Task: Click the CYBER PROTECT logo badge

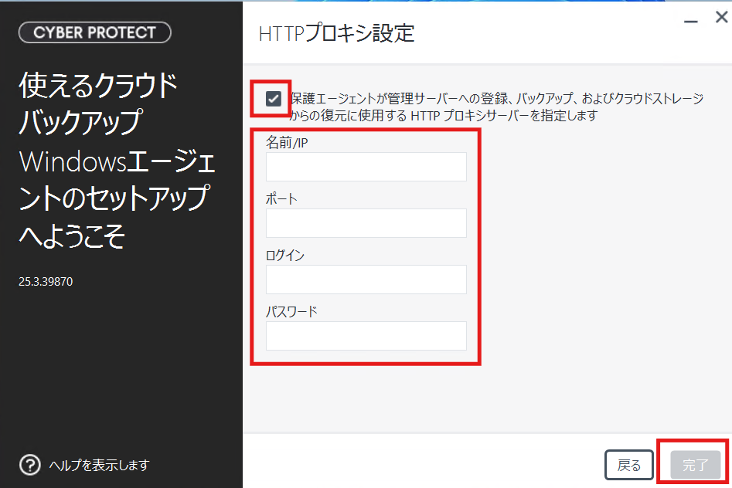Action: (x=95, y=32)
